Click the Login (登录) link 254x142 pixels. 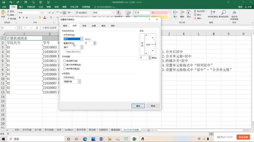pos(240,7)
